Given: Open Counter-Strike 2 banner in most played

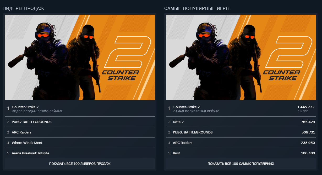Looking at the screenshot, I should [241, 57].
